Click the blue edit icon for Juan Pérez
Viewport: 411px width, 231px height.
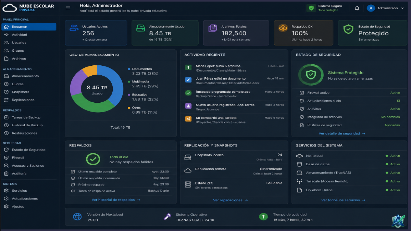tap(188, 80)
